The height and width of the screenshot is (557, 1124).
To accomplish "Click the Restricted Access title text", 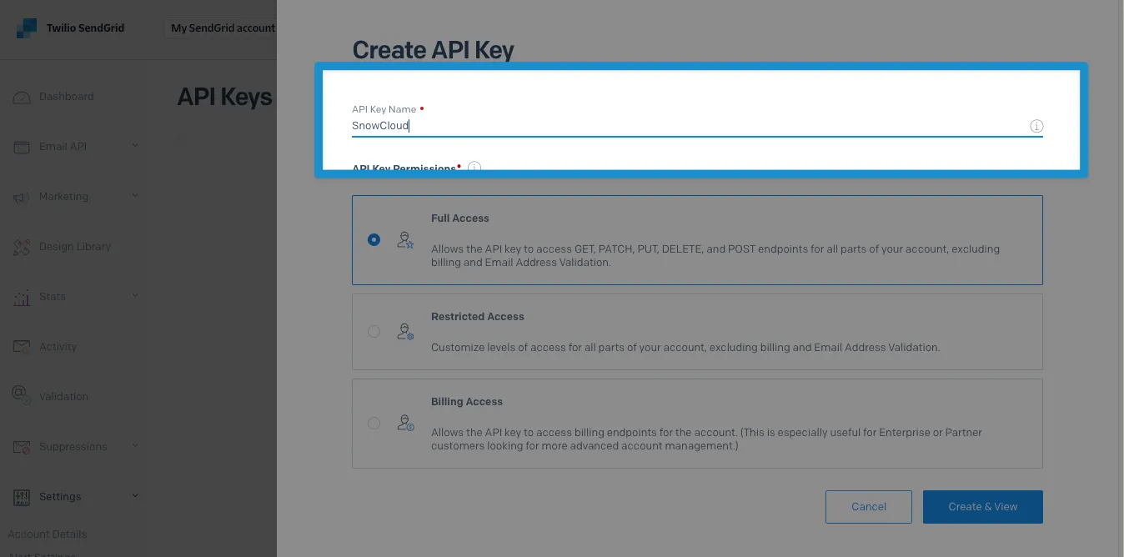I will tap(478, 317).
